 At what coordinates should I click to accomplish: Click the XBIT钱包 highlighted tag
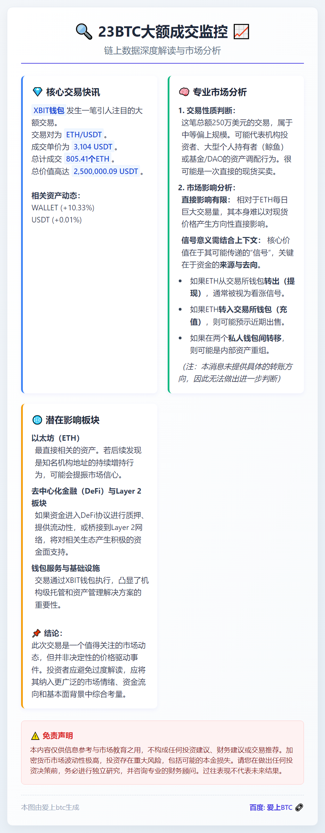pyautogui.click(x=49, y=110)
